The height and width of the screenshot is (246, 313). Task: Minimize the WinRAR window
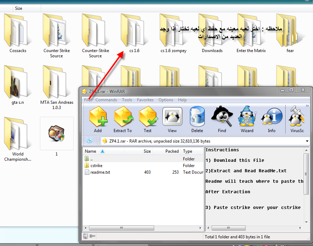click(x=283, y=90)
